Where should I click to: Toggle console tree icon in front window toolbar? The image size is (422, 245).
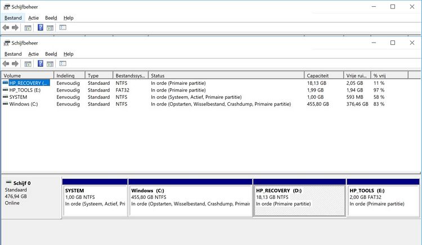[x=28, y=64]
